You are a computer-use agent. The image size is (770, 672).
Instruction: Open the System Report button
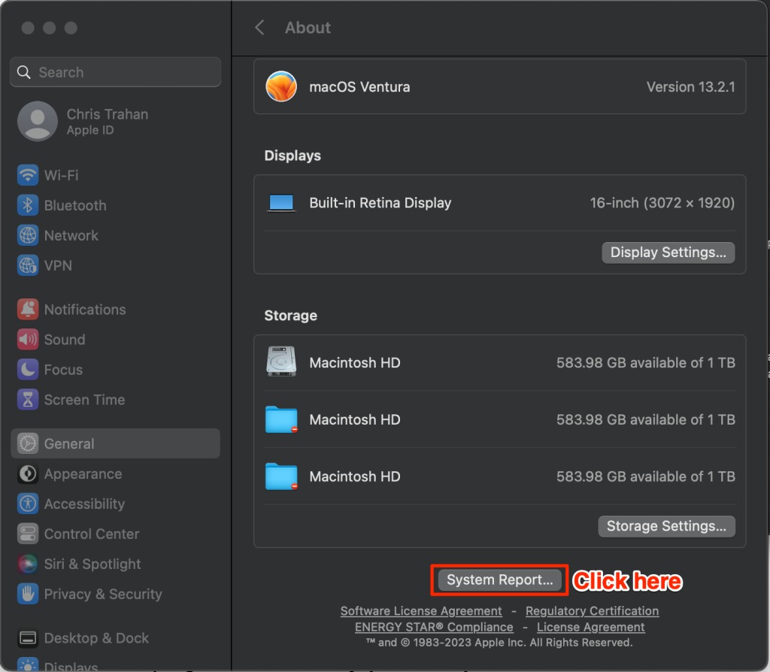coord(499,580)
